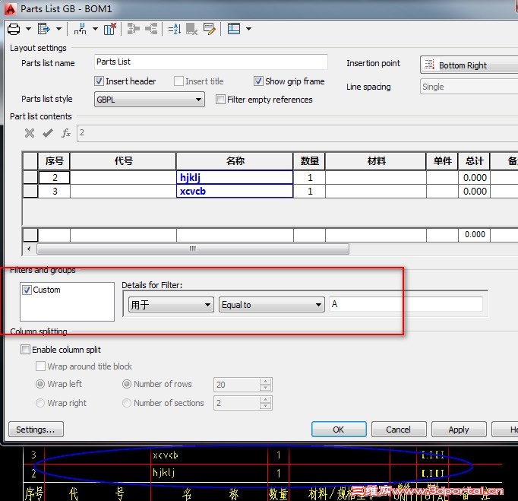Open the Bottom Right insertion point dropdown
The height and width of the screenshot is (501, 518).
pos(469,65)
